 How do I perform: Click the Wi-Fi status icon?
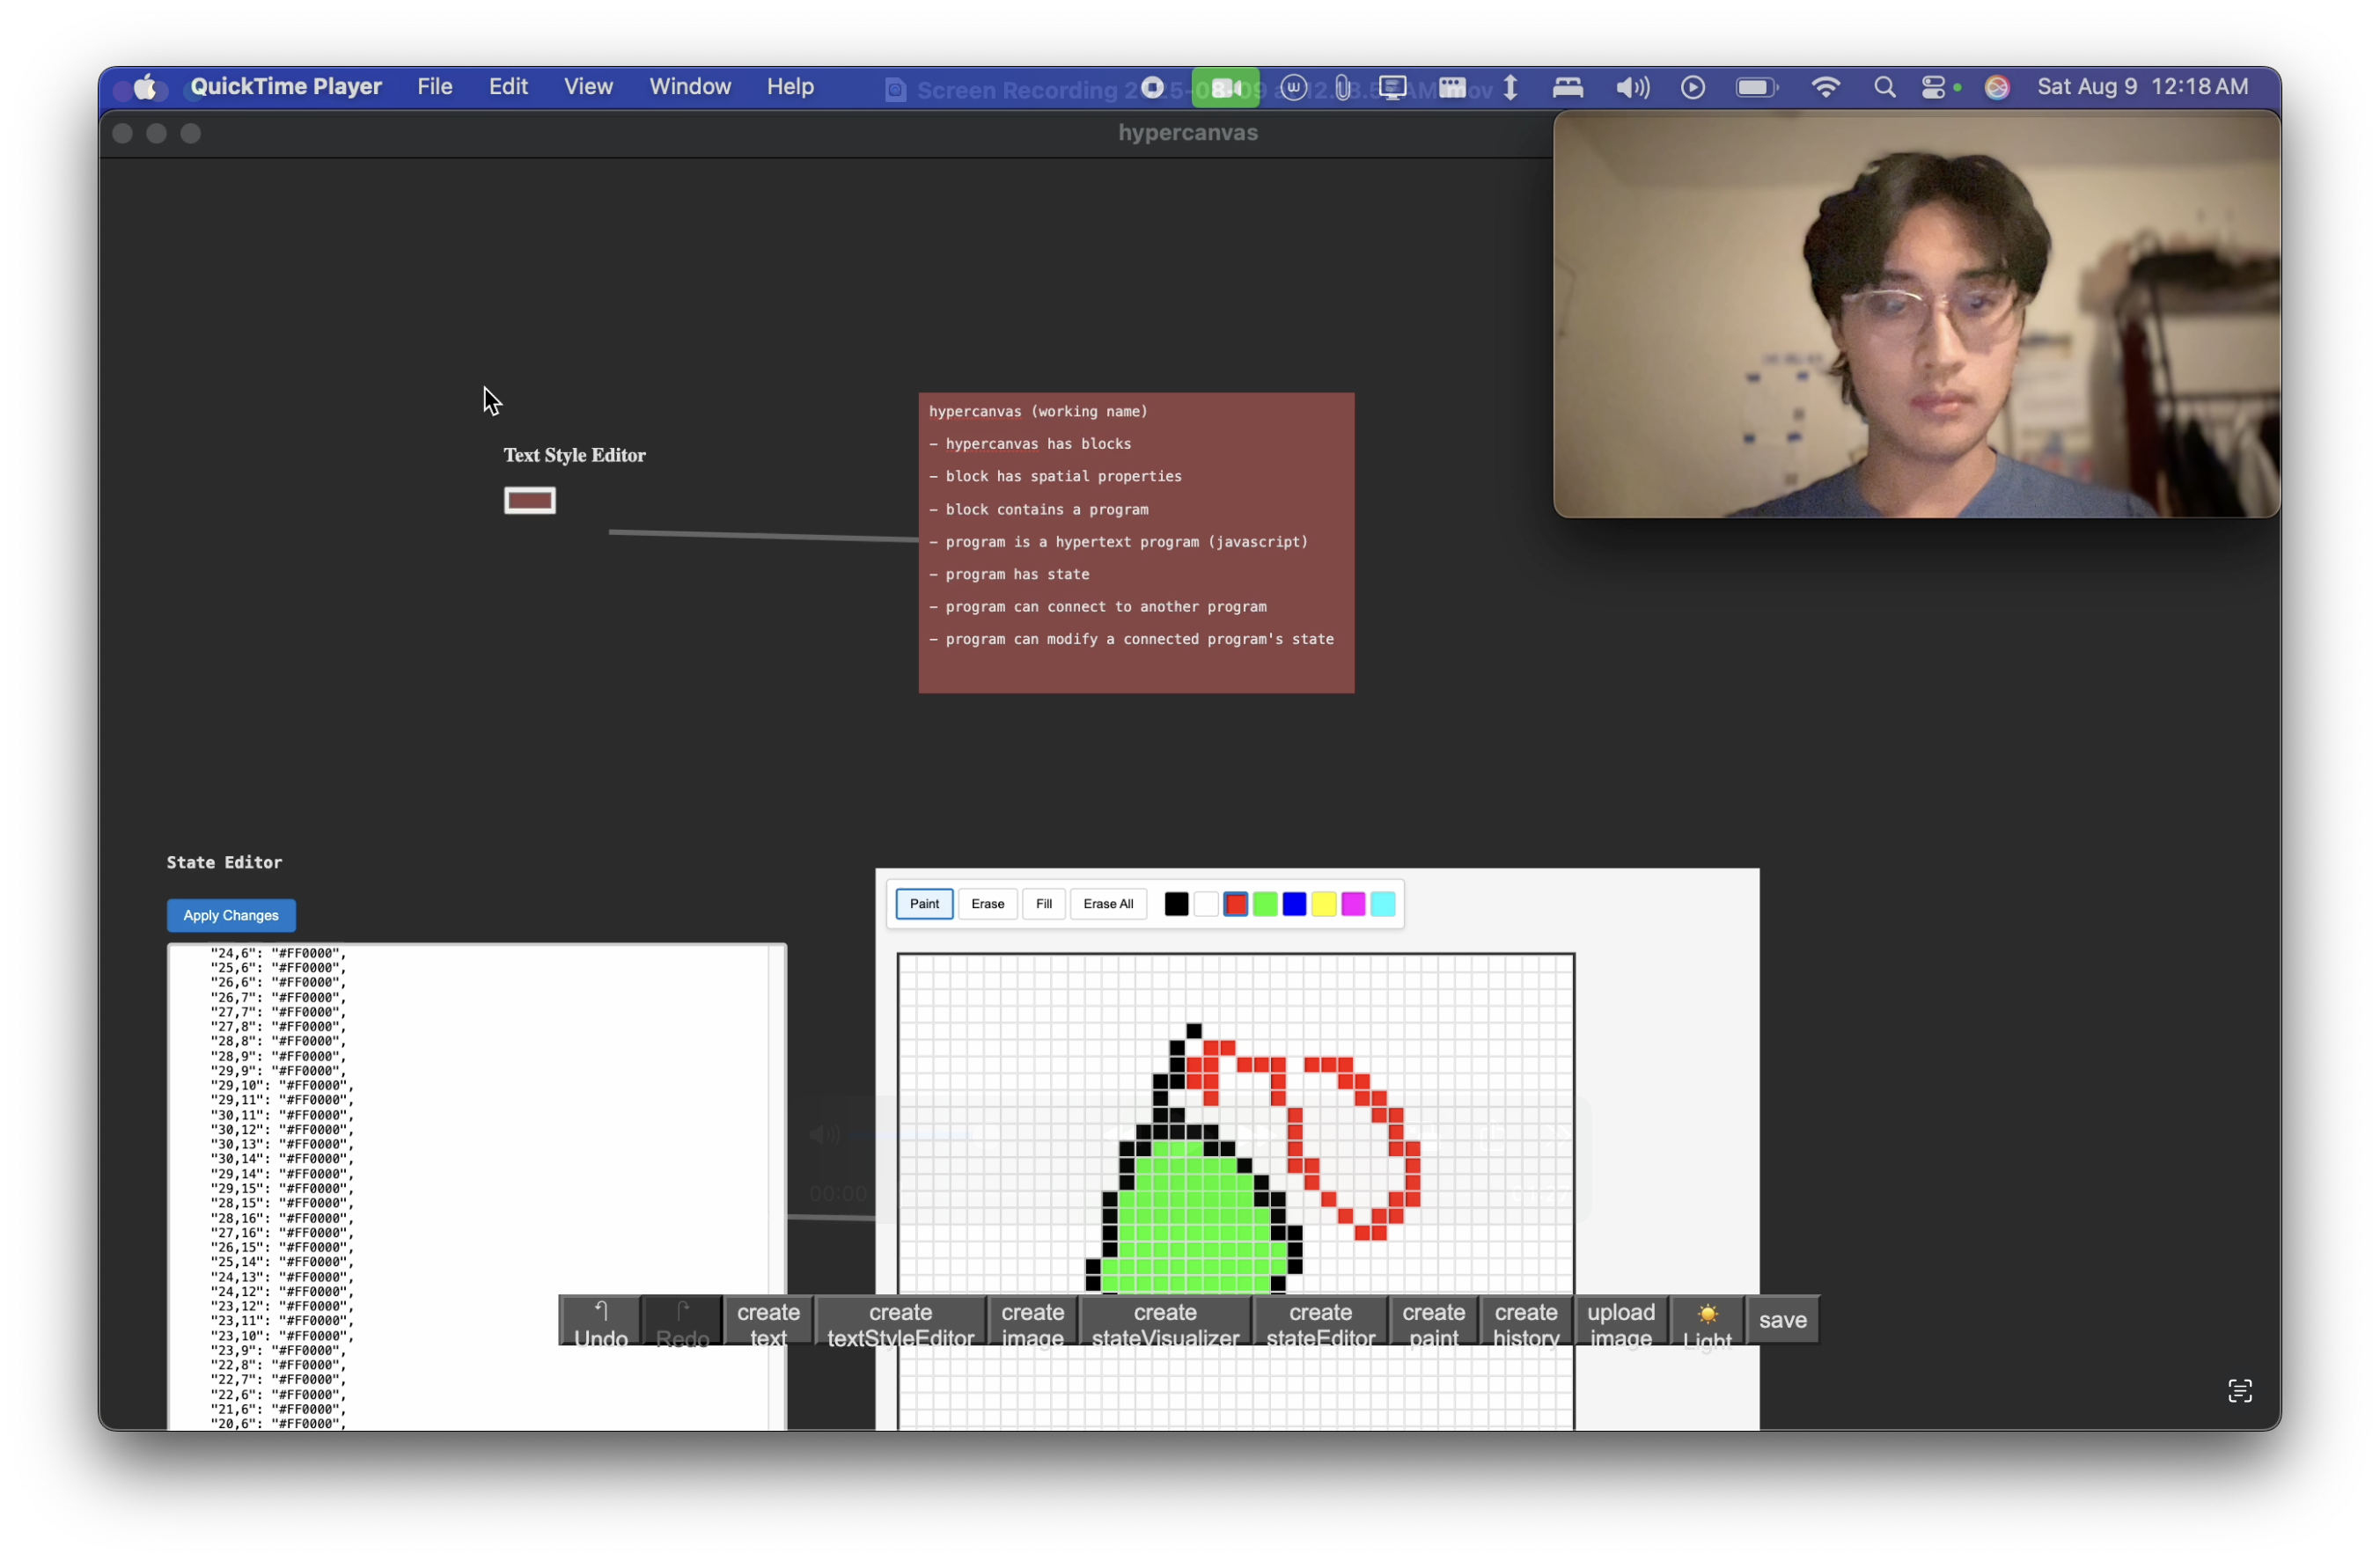[x=1825, y=88]
